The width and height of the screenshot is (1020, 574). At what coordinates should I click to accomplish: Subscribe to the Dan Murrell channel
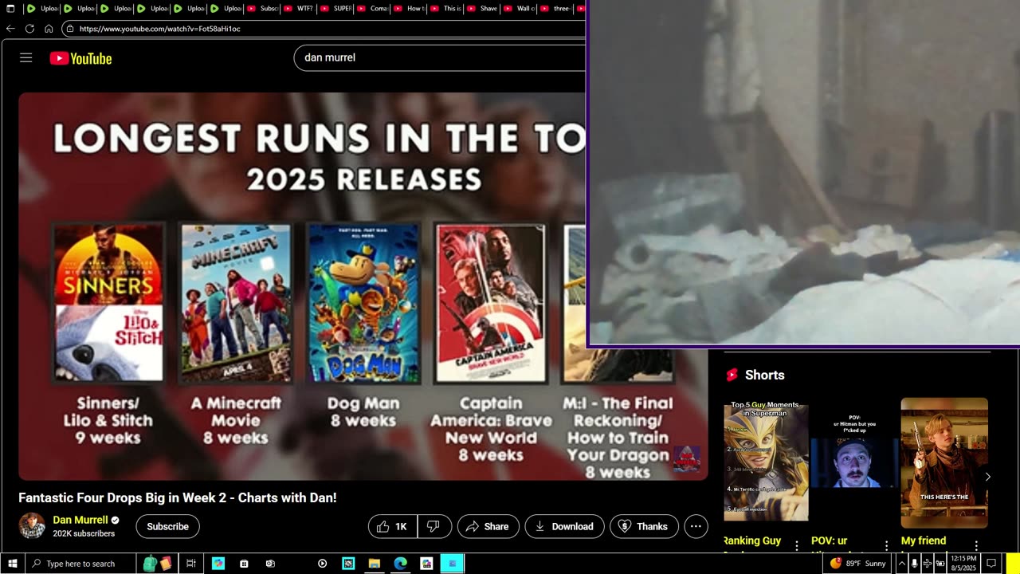pyautogui.click(x=167, y=526)
